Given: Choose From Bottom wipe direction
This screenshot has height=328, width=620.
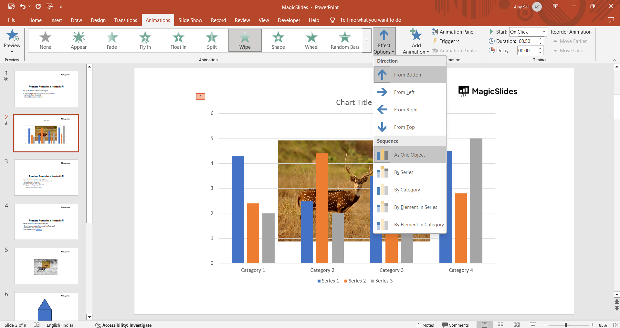Looking at the screenshot, I should point(410,75).
